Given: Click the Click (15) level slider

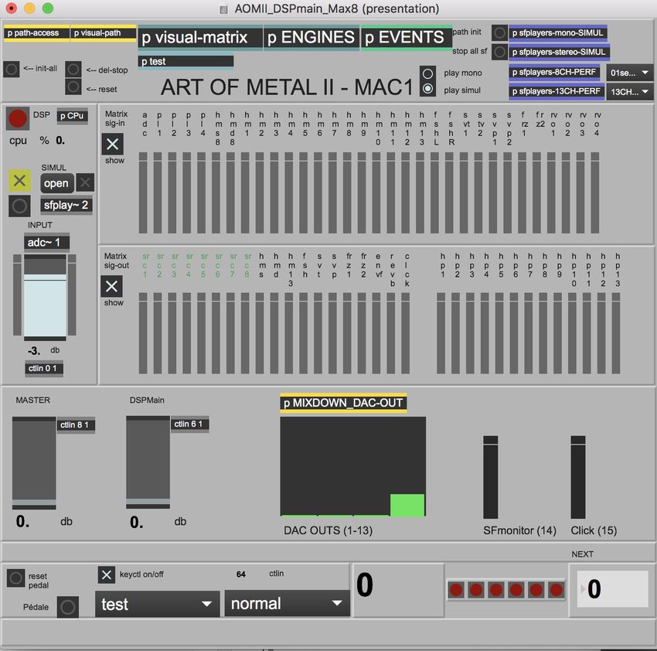Looking at the screenshot, I should click(x=578, y=478).
